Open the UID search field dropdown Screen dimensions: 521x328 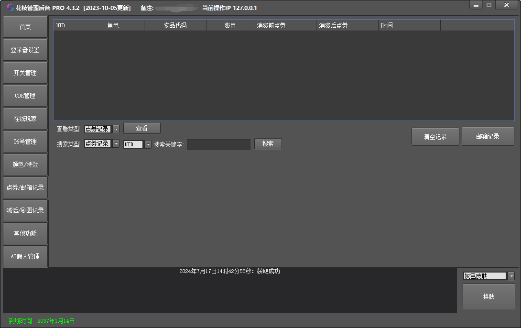pyautogui.click(x=148, y=144)
